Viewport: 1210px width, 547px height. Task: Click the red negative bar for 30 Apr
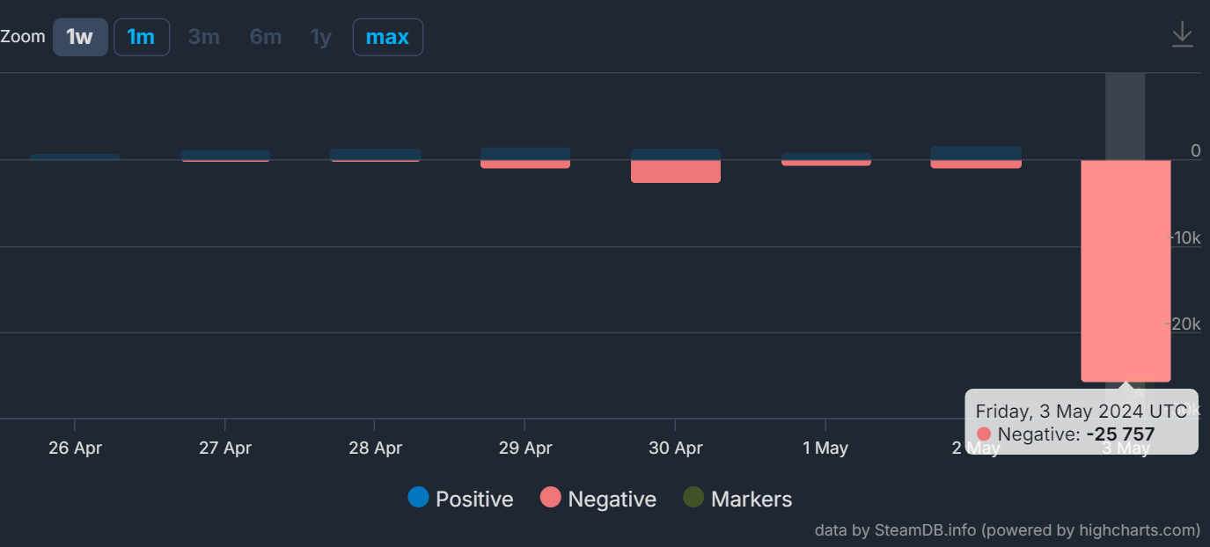676,171
